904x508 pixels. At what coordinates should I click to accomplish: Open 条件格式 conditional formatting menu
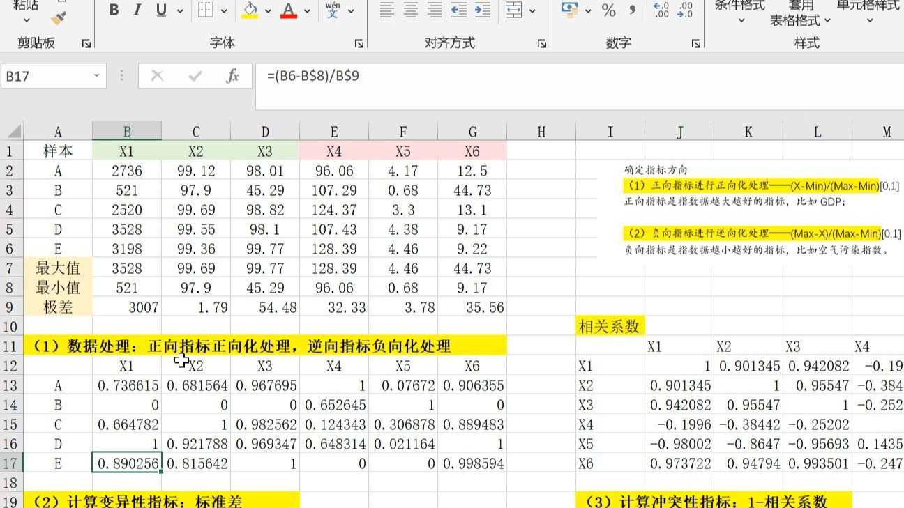pyautogui.click(x=740, y=12)
